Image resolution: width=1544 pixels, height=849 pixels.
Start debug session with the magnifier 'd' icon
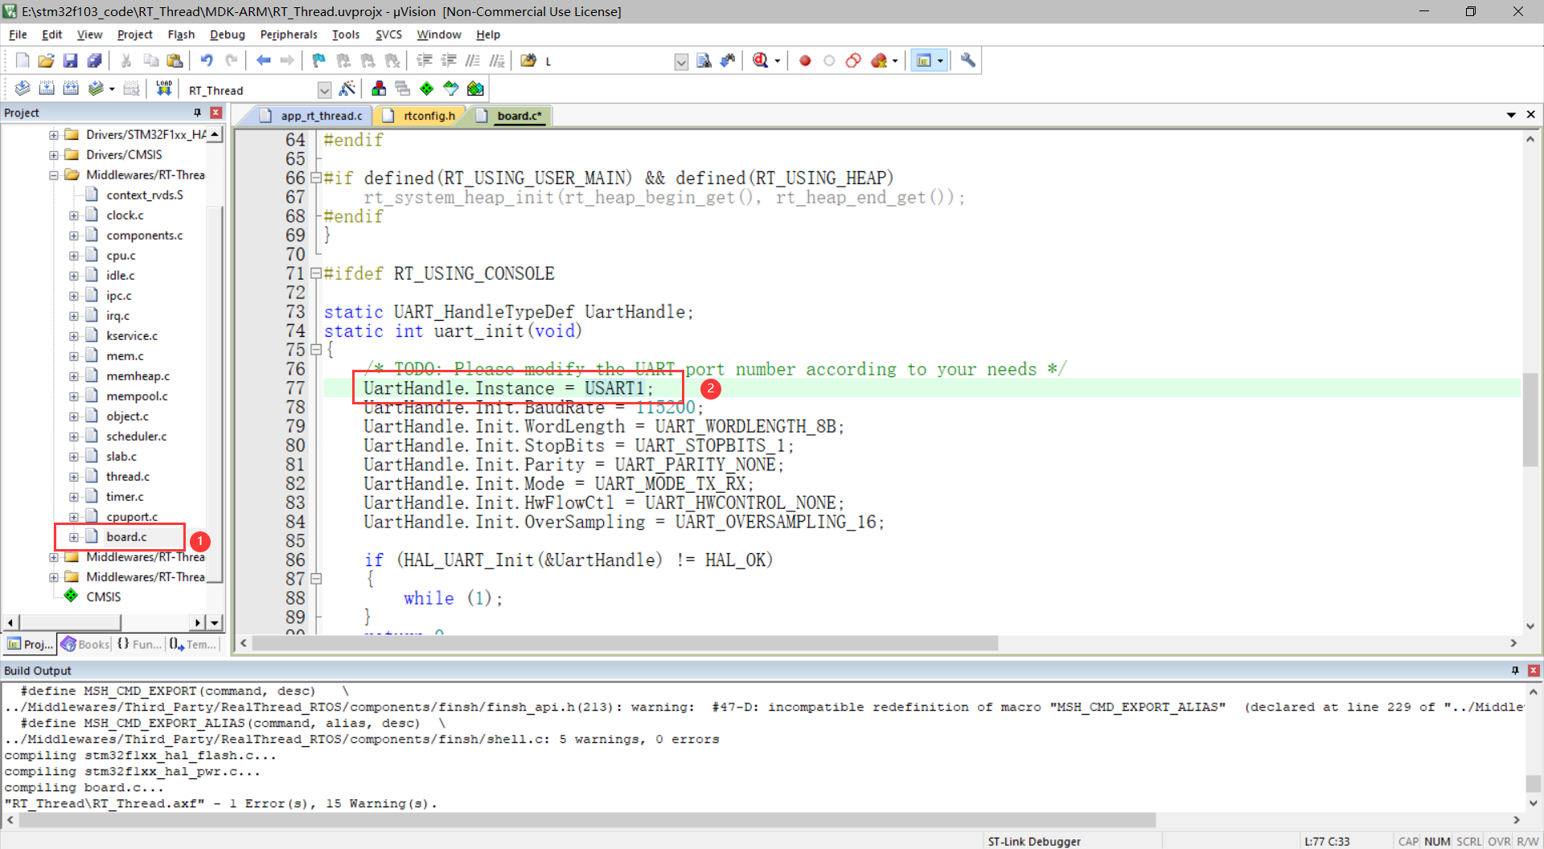(760, 60)
